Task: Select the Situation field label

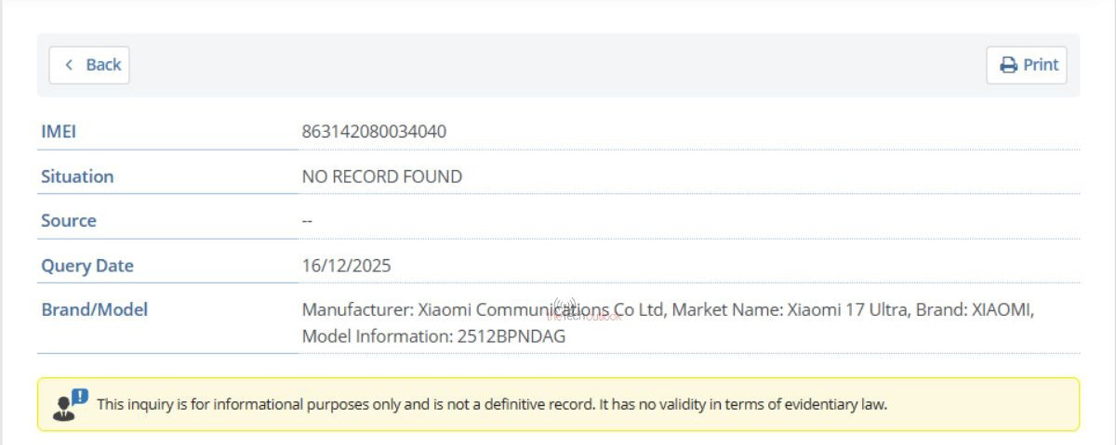Action: click(77, 177)
